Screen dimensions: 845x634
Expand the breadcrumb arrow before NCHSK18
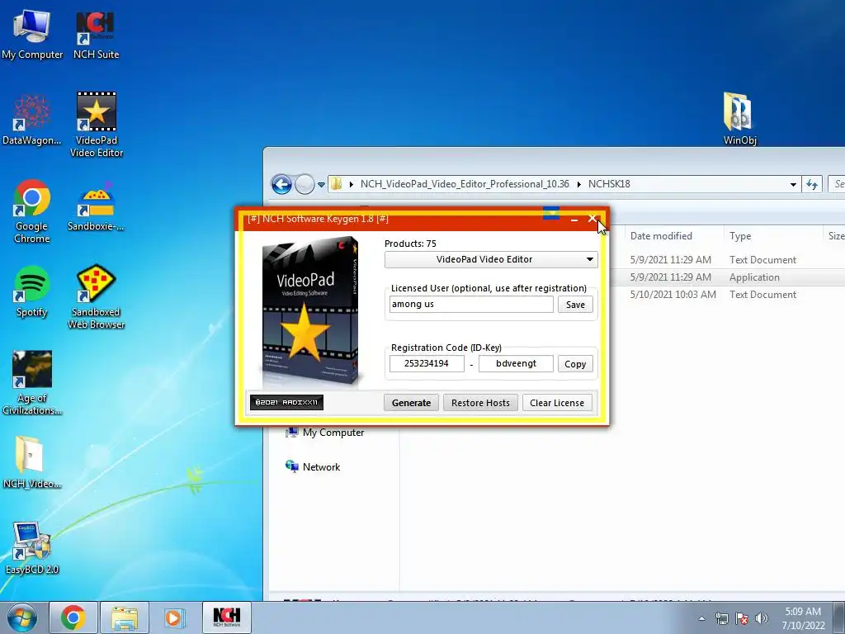[x=579, y=184]
